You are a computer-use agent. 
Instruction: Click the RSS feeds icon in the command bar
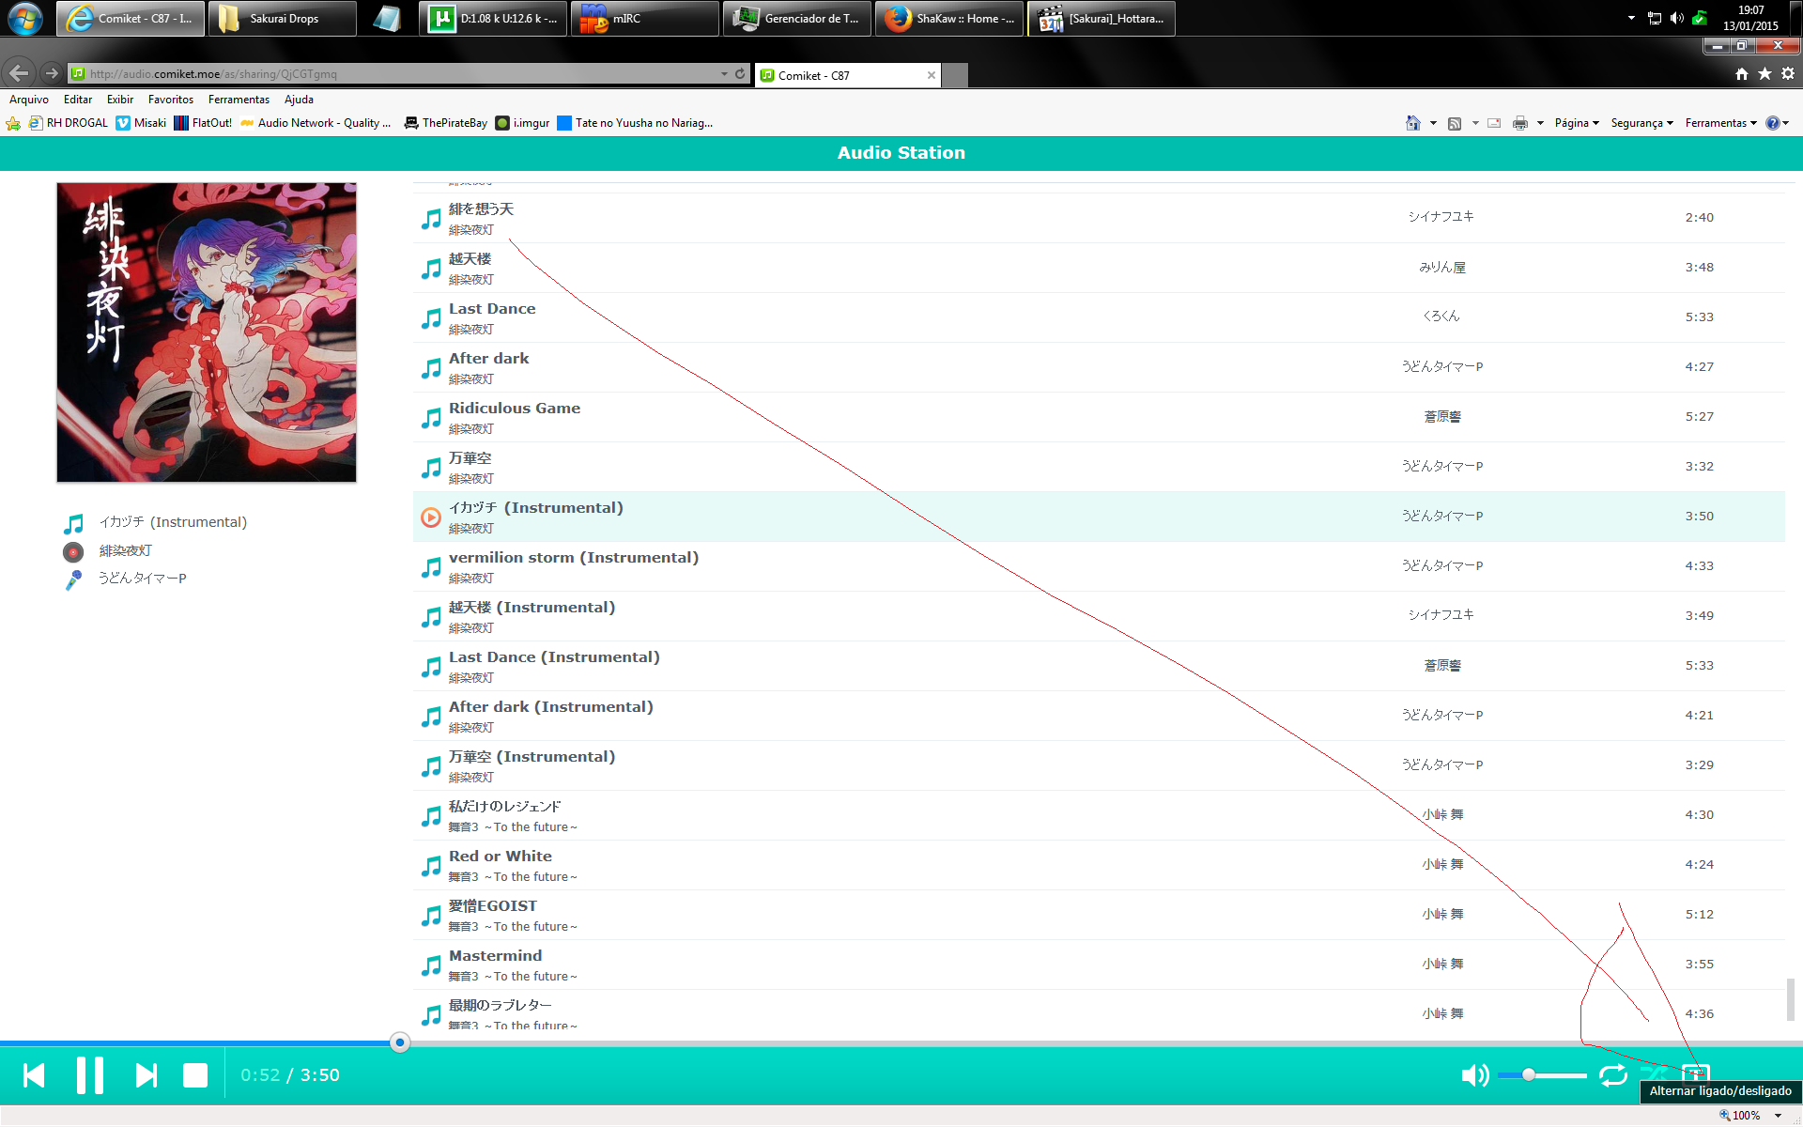click(1455, 123)
